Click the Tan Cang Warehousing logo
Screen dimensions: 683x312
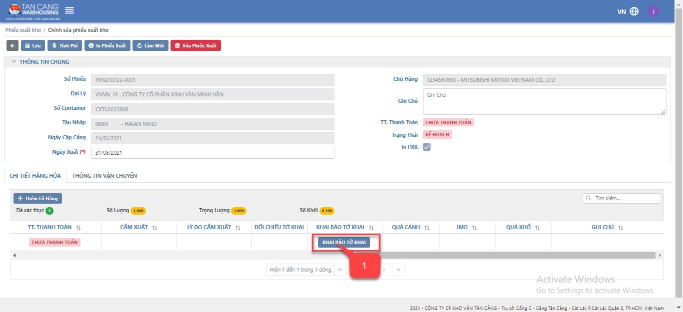point(33,11)
